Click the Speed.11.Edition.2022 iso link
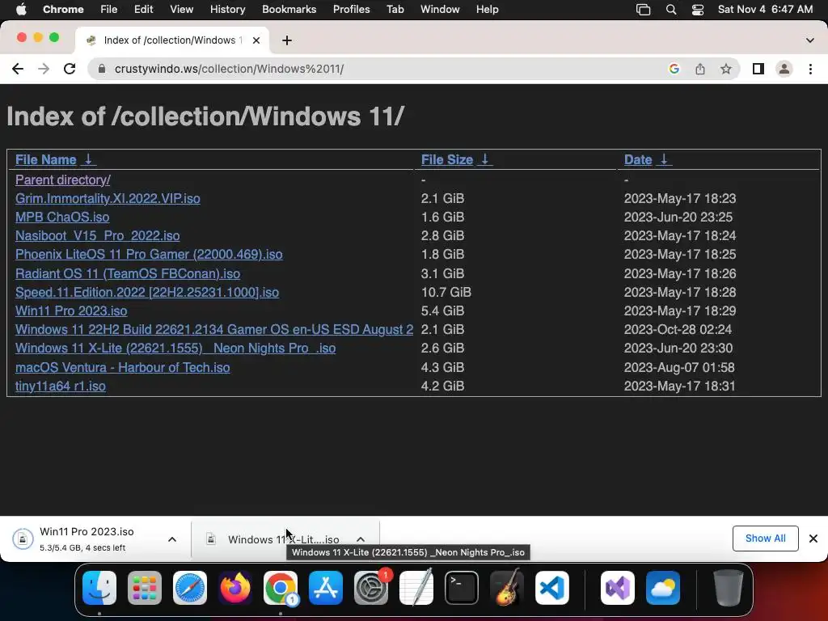The height and width of the screenshot is (621, 828). (x=147, y=292)
